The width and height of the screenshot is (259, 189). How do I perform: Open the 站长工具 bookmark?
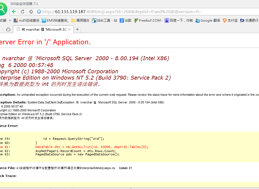click(x=104, y=21)
